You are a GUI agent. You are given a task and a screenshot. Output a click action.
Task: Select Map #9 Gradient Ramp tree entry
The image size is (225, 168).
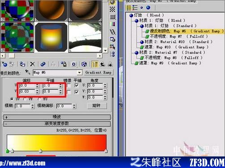pos(168,63)
